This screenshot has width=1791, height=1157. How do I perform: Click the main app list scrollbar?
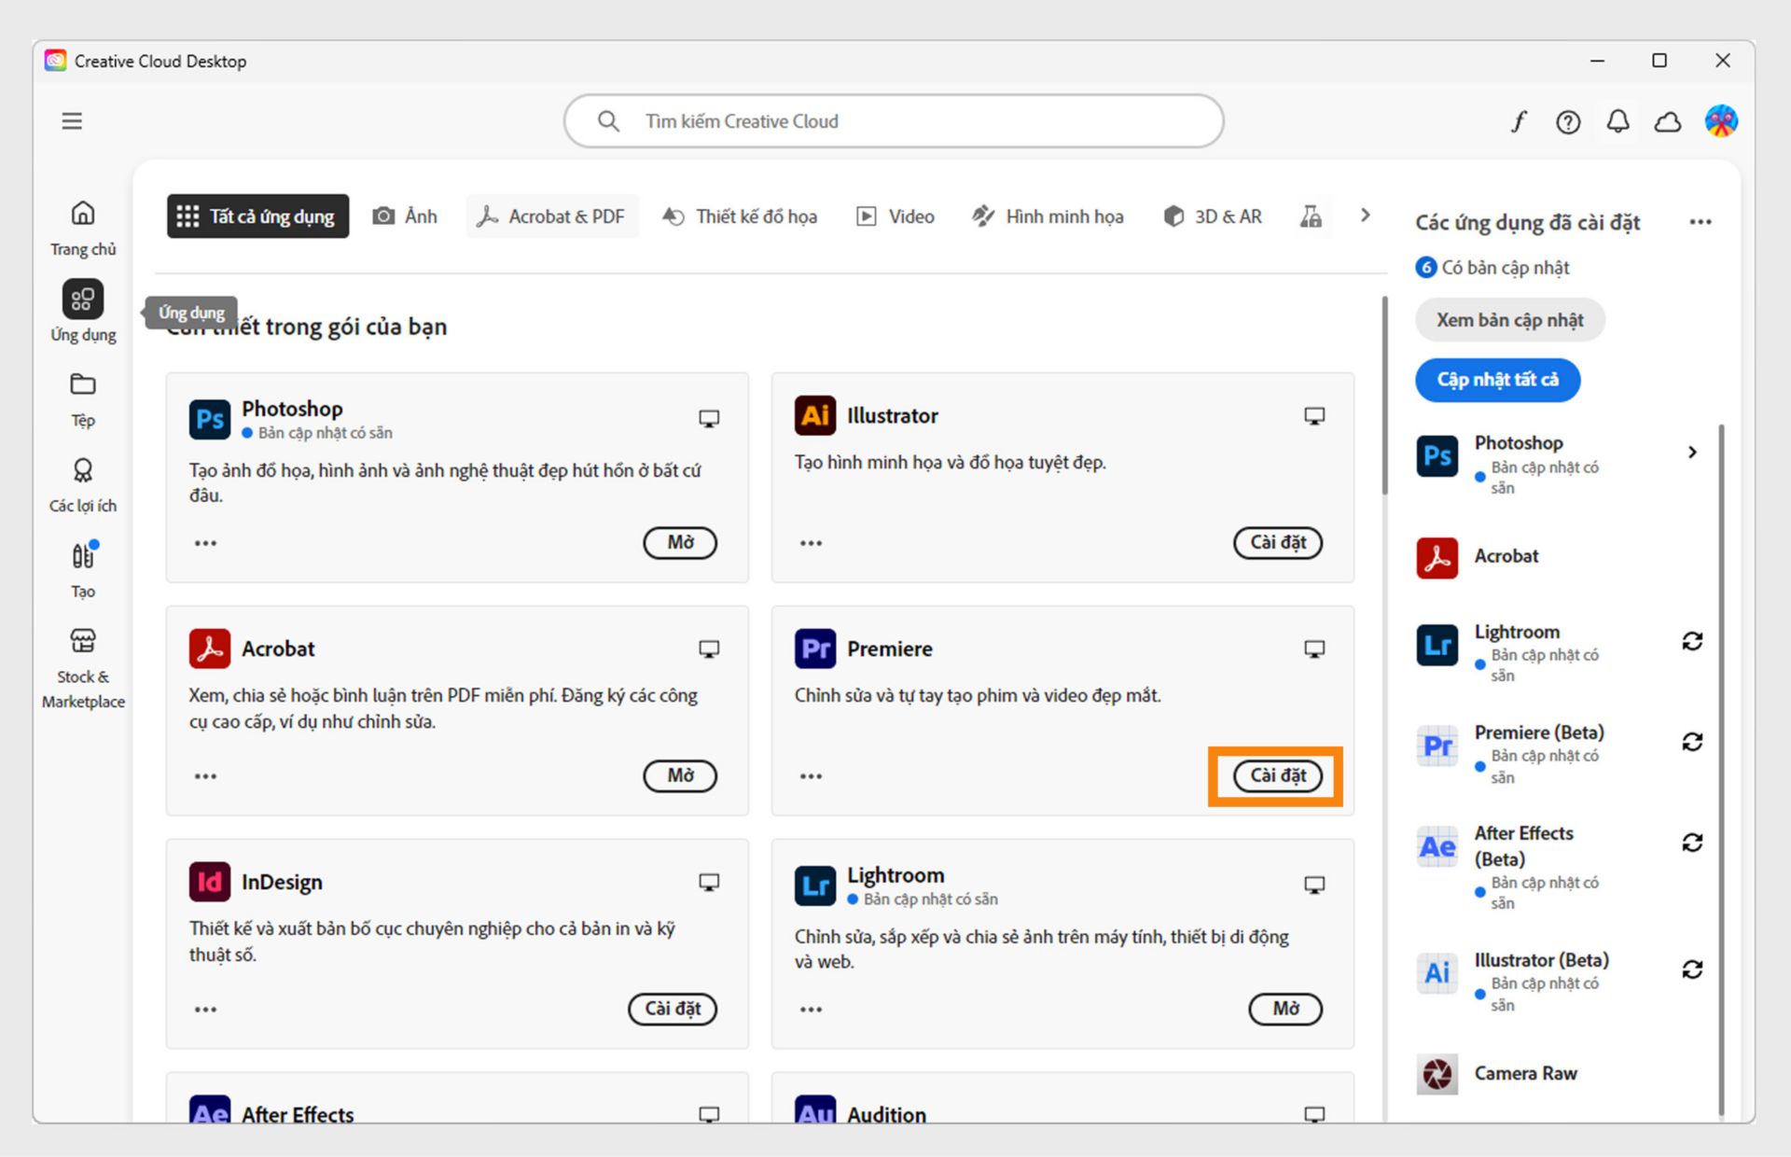[x=1384, y=397]
